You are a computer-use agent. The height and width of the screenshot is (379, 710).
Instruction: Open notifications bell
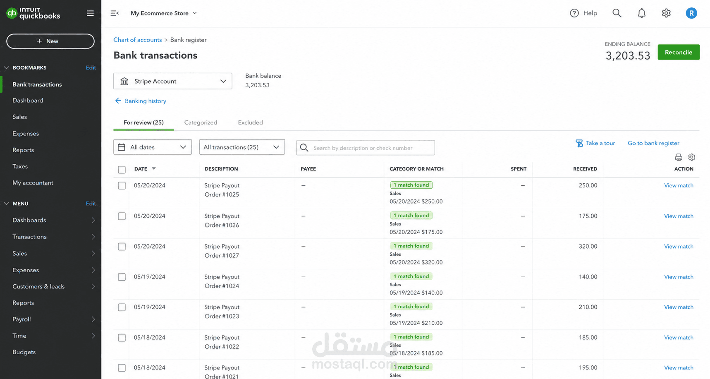click(641, 13)
